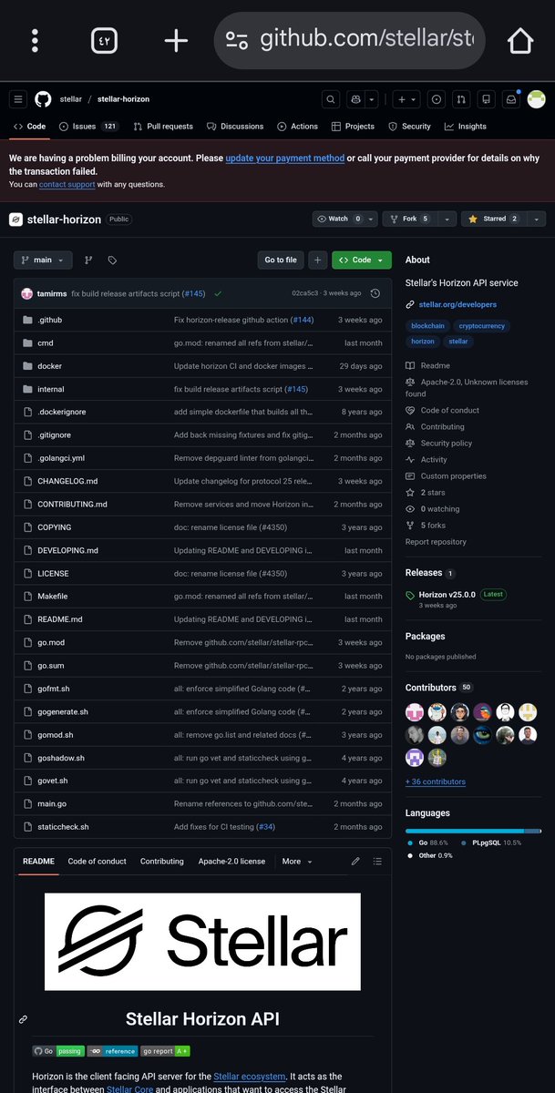This screenshot has width=555, height=1093.
Task: Open the CHANGELOG.md file
Action: [67, 481]
